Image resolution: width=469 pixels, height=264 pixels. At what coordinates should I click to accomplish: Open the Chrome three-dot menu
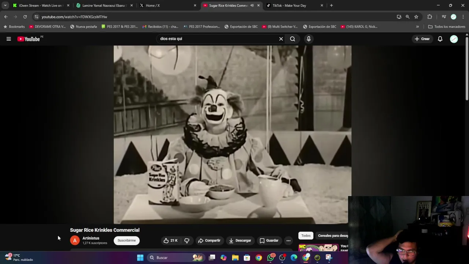[463, 17]
